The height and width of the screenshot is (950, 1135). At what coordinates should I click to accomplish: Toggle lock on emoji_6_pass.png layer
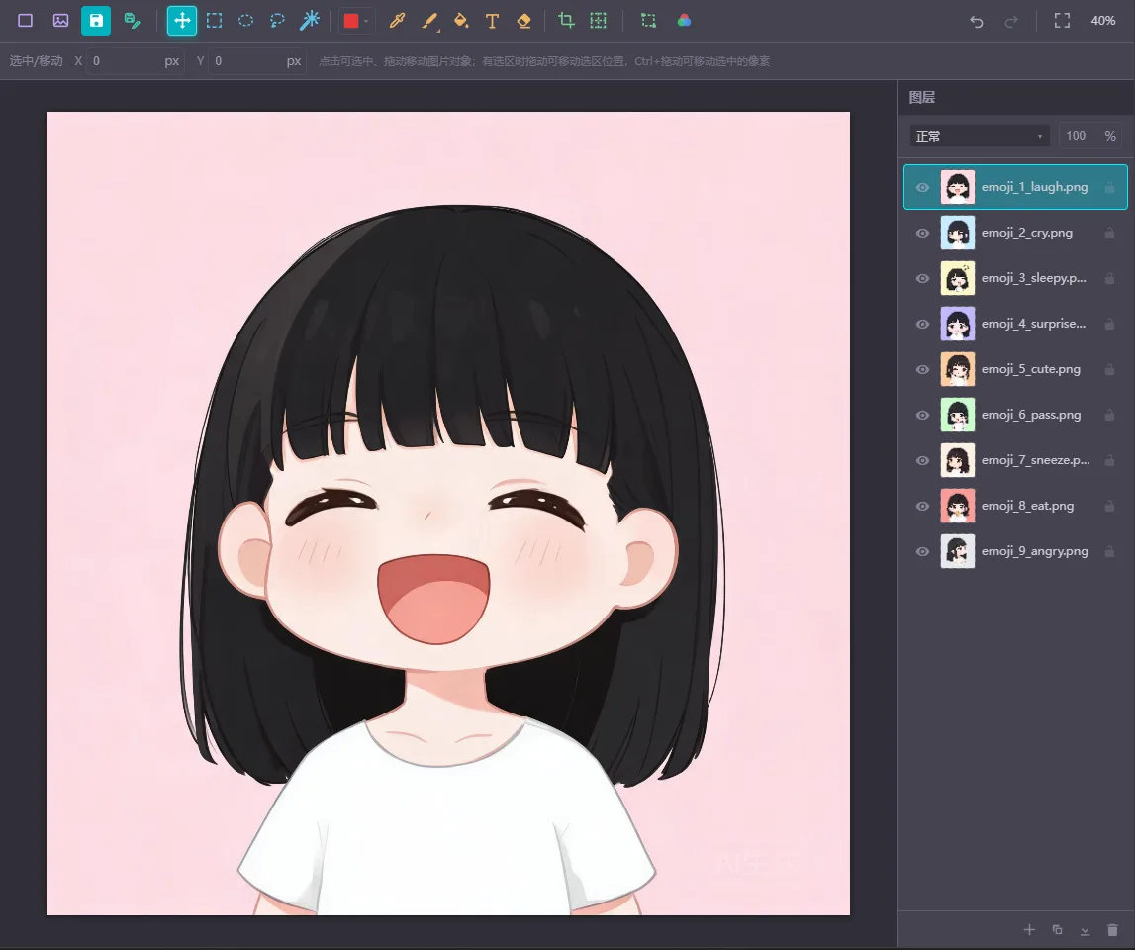pyautogui.click(x=1109, y=415)
